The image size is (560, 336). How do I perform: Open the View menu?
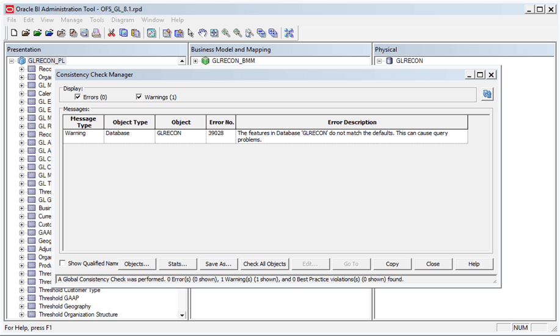pyautogui.click(x=47, y=20)
